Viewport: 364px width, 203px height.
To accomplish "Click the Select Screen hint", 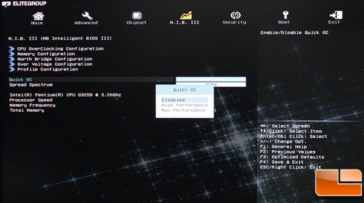I will (x=285, y=126).
